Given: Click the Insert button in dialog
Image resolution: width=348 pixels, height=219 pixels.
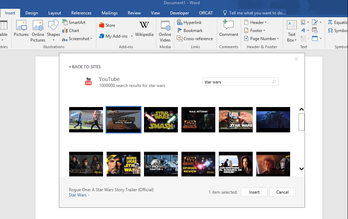Looking at the screenshot, I should 254,192.
